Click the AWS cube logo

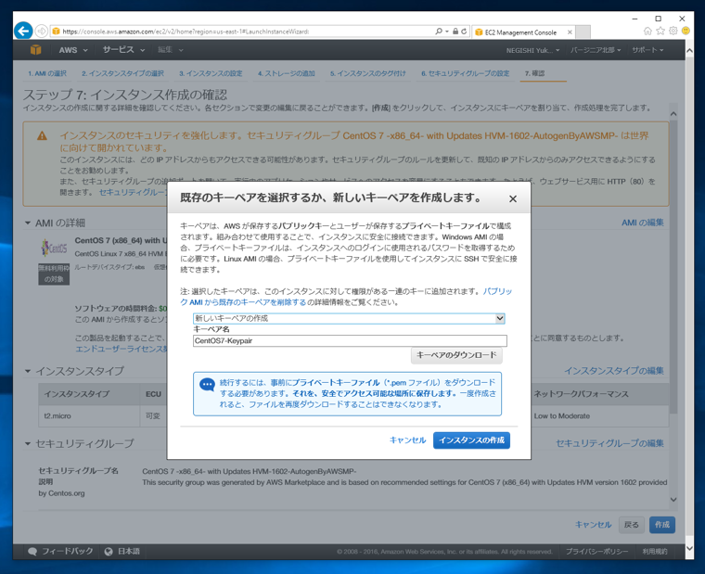(x=35, y=50)
